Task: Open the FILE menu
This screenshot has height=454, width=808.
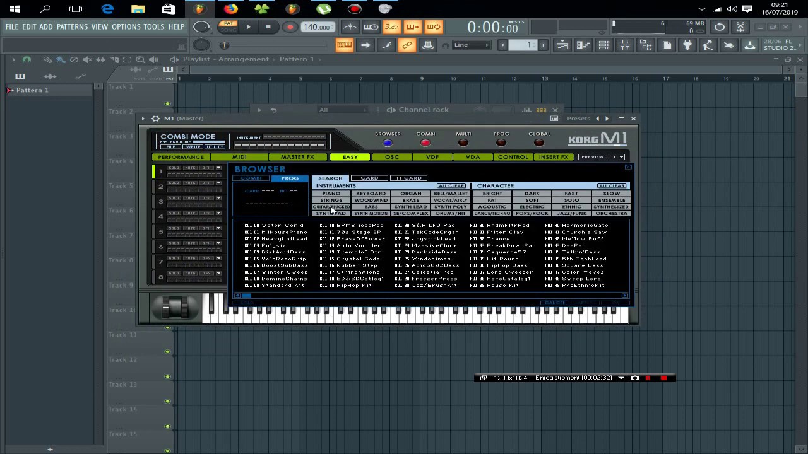Action: pos(11,27)
